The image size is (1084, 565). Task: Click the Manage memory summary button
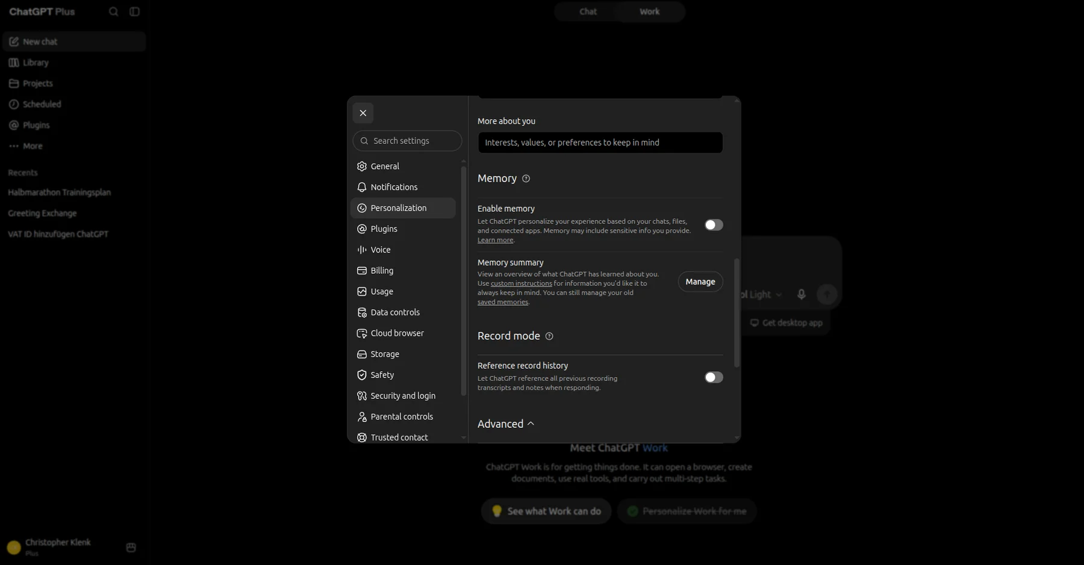click(700, 282)
